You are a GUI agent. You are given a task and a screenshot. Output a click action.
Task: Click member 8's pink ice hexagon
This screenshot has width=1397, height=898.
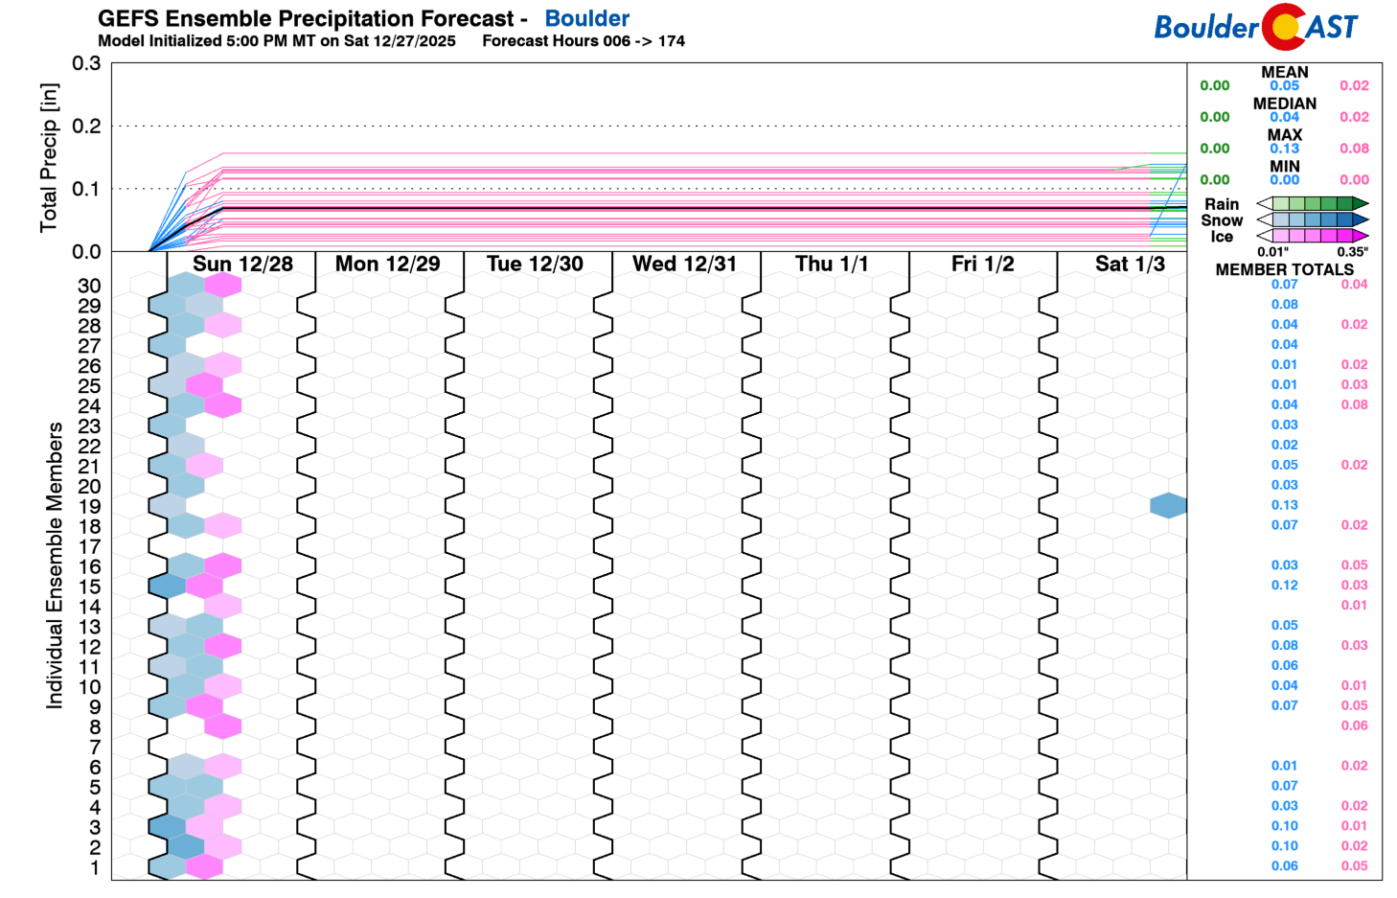pos(222,726)
